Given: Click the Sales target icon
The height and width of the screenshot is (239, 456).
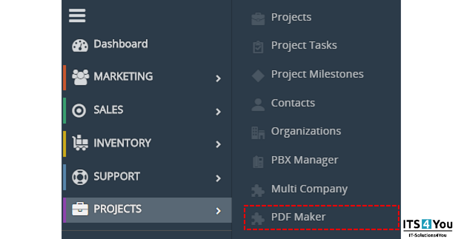Looking at the screenshot, I should click(x=79, y=110).
